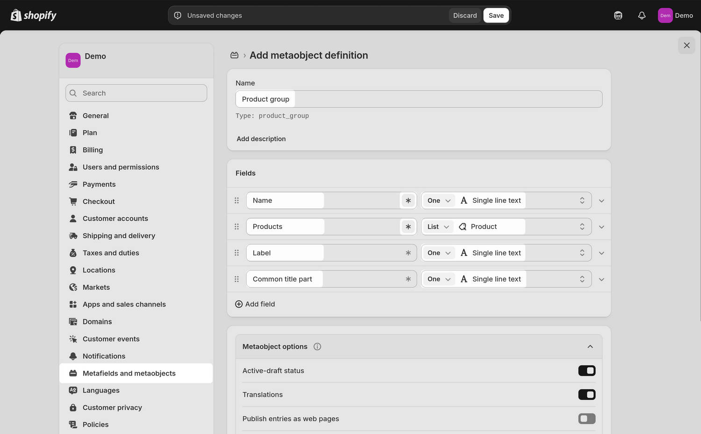Click the Shopify logo
The image size is (701, 434).
pos(33,15)
